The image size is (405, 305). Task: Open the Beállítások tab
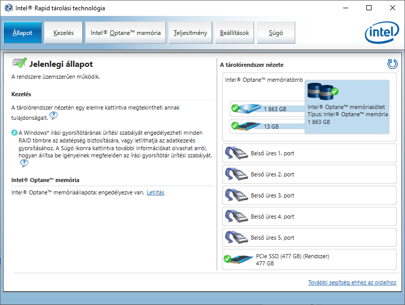[234, 33]
